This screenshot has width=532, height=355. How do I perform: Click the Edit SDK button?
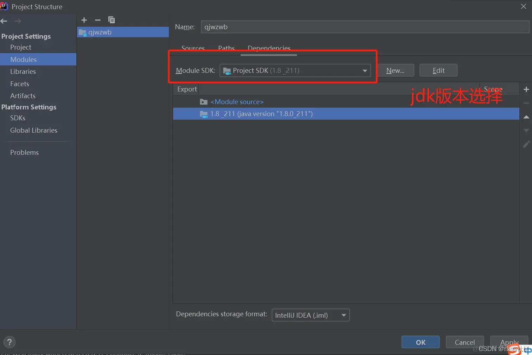pos(438,70)
